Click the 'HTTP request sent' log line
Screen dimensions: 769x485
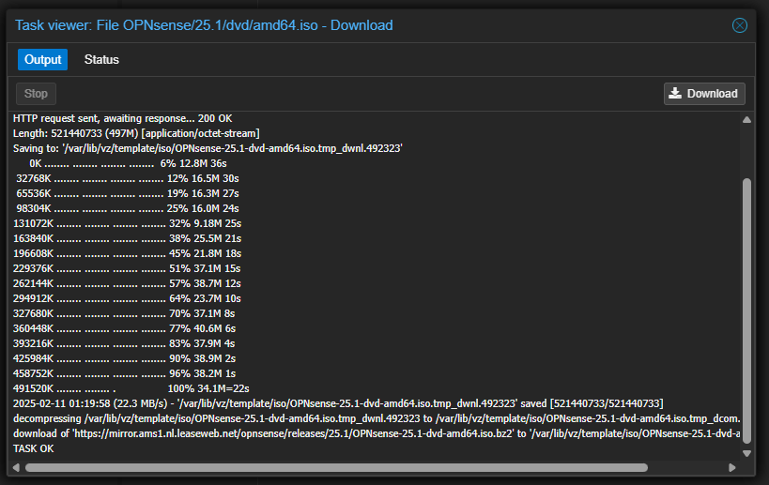(x=123, y=118)
